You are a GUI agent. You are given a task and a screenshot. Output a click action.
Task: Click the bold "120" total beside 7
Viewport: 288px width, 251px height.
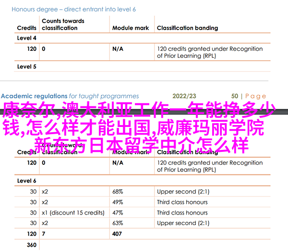coord(32,234)
